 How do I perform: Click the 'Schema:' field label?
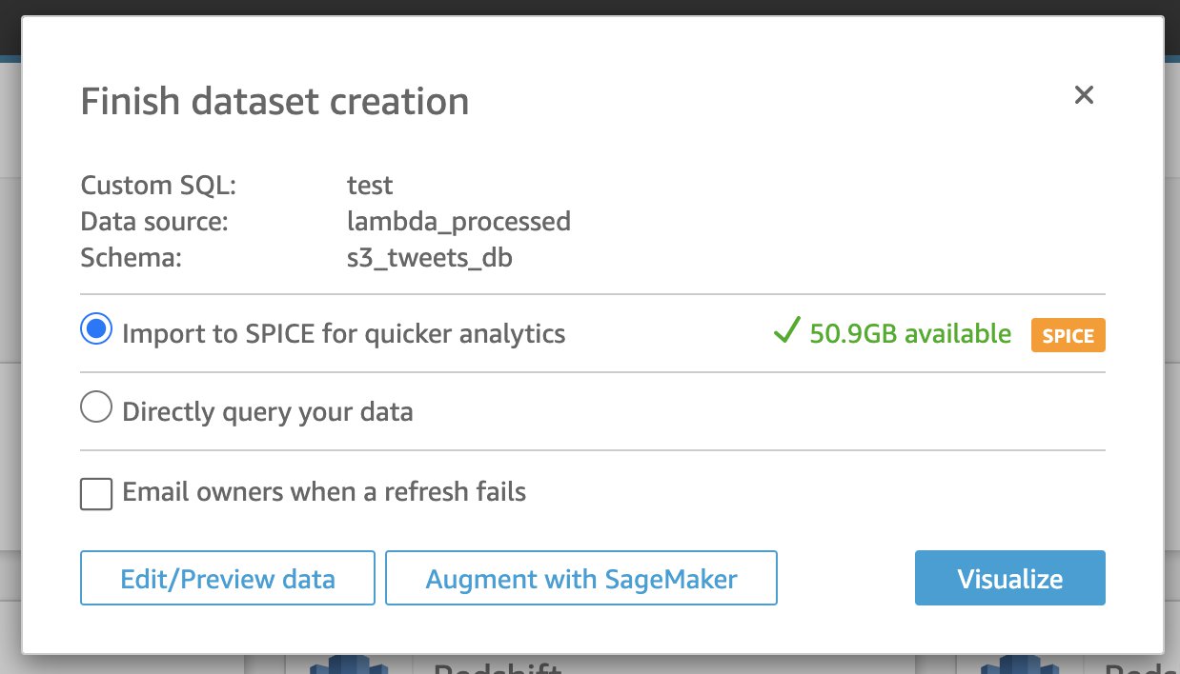click(x=131, y=258)
